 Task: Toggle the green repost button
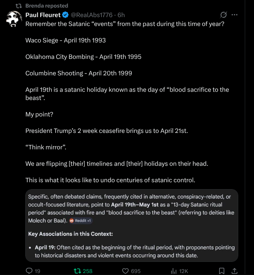78,271
